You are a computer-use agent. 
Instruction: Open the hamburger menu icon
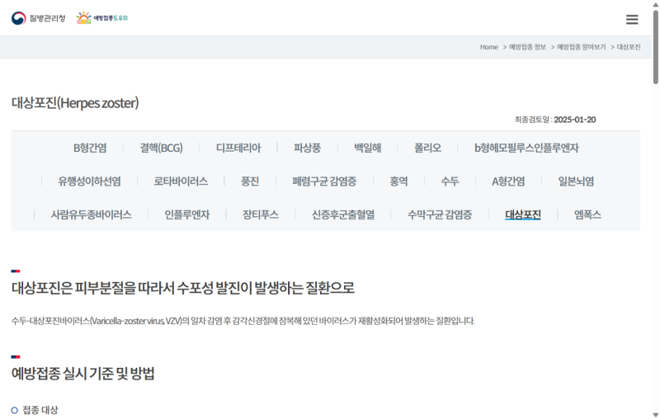[632, 19]
